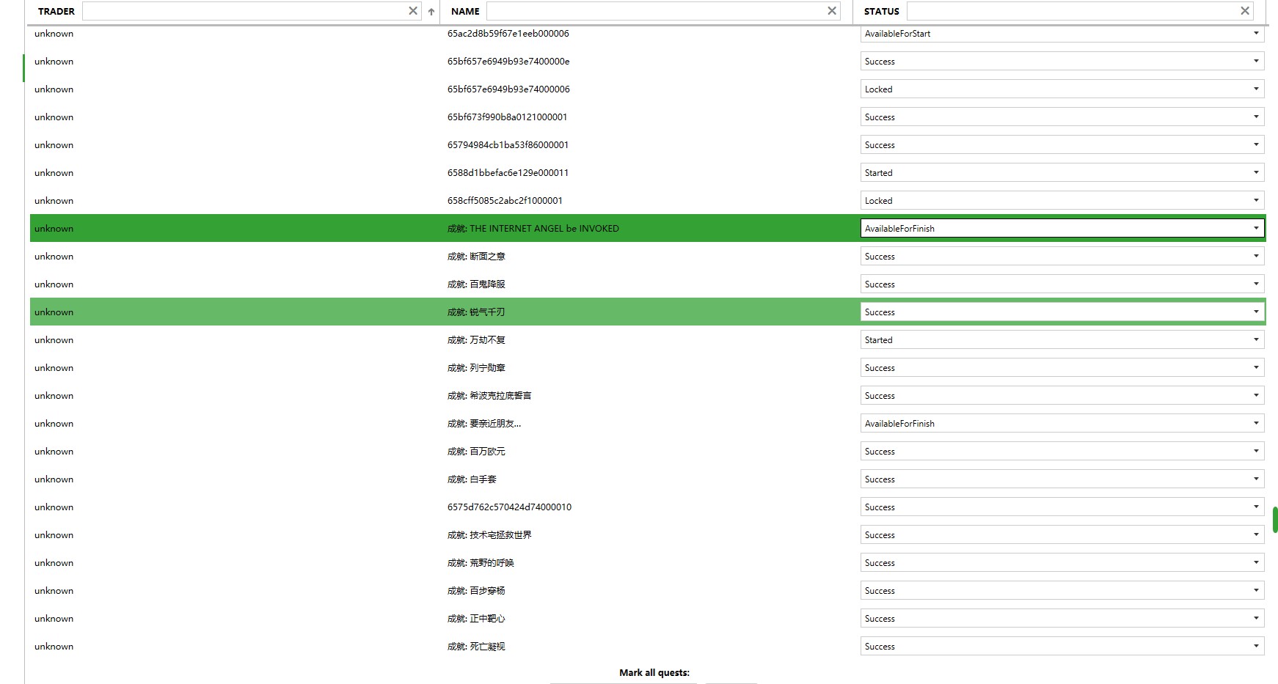The width and height of the screenshot is (1278, 684).
Task: Focus the TRADER filter input field
Action: pyautogui.click(x=244, y=11)
